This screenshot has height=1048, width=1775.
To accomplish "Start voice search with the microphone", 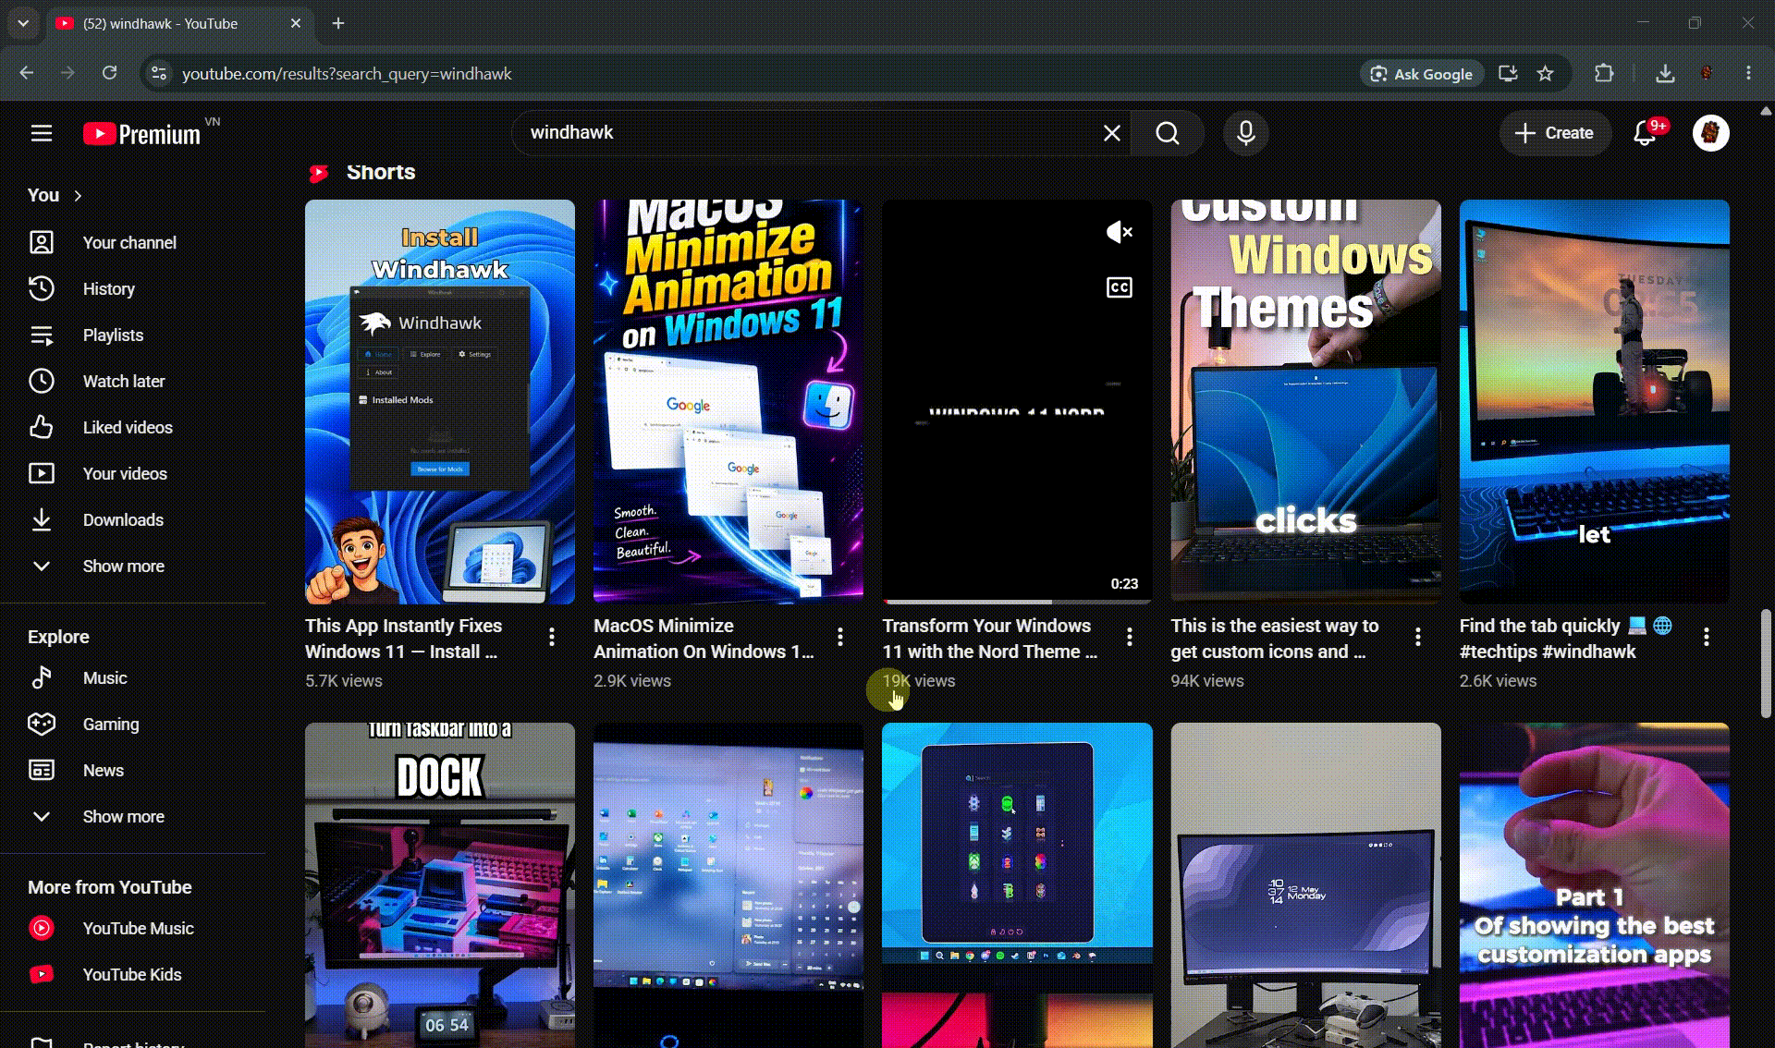I will click(x=1246, y=133).
